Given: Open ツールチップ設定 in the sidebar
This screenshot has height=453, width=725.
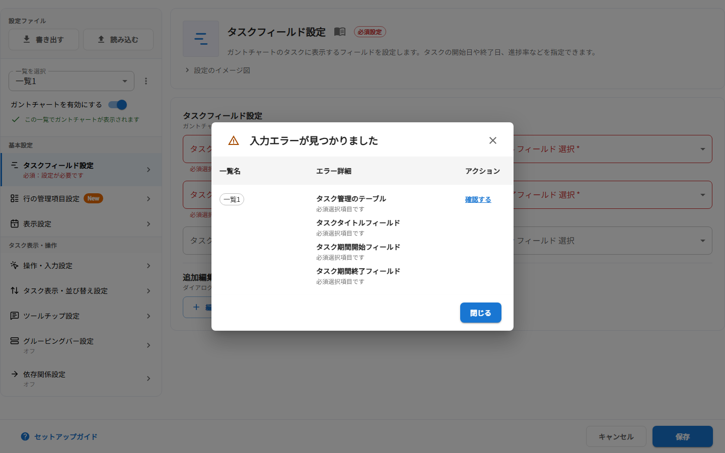Looking at the screenshot, I should pyautogui.click(x=81, y=316).
